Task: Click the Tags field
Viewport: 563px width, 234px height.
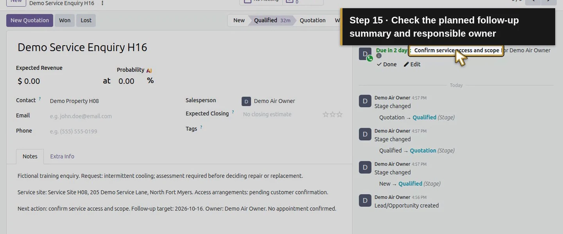Action: click(x=292, y=129)
